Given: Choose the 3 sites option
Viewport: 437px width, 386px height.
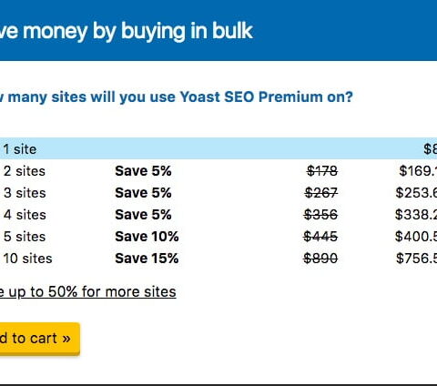Looking at the screenshot, I should click(218, 193).
